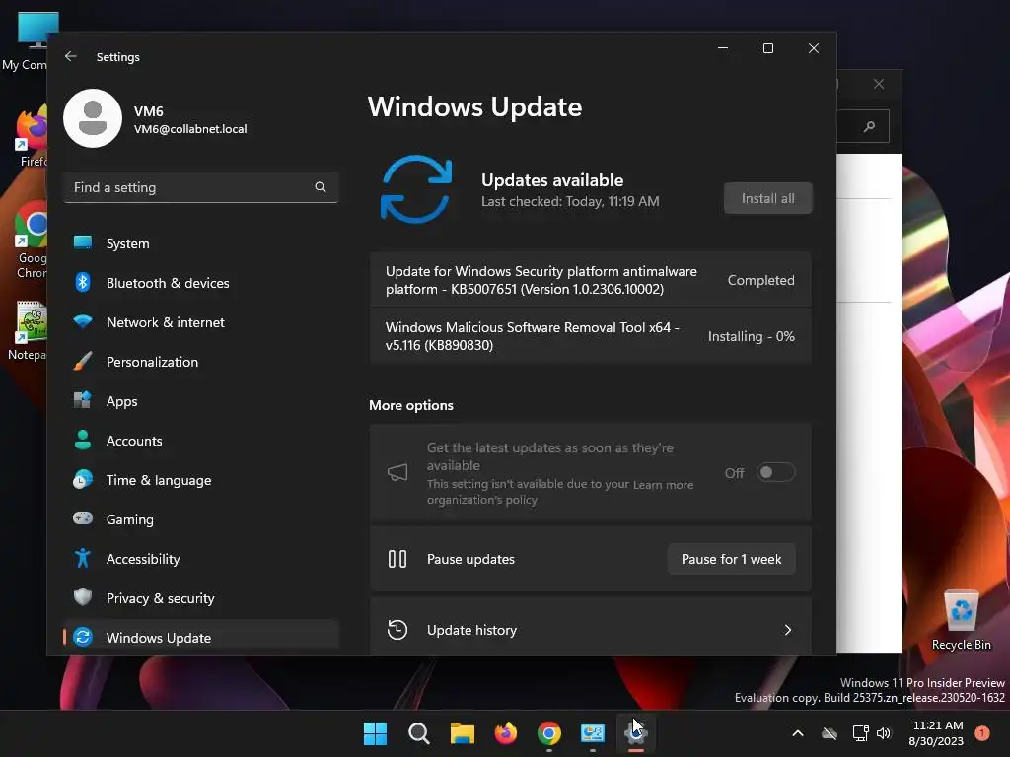Click the Installing - 0% status text
The height and width of the screenshot is (757, 1010).
tap(751, 336)
